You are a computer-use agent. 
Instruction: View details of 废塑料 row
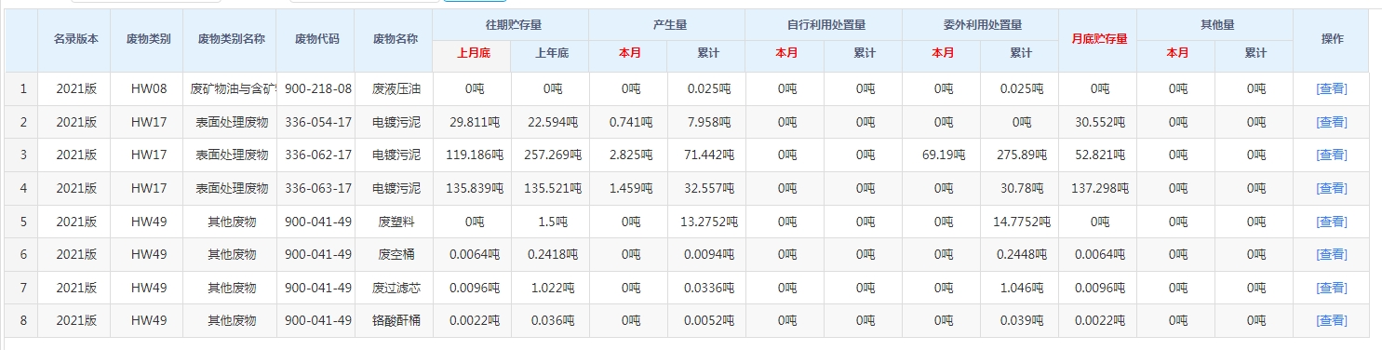click(x=1332, y=222)
